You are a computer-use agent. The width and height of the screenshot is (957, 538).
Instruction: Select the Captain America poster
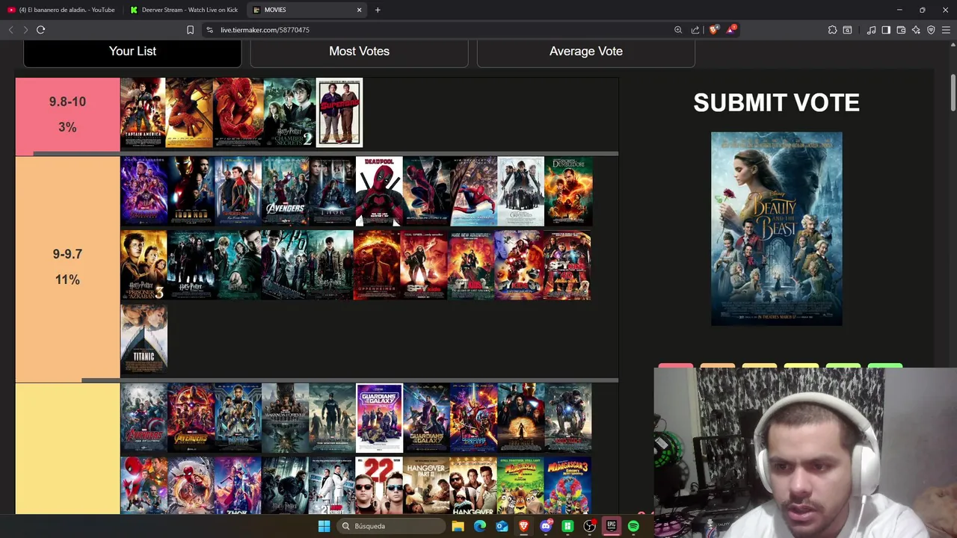(x=143, y=113)
